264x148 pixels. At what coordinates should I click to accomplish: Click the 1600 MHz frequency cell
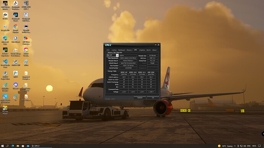[x=151, y=74]
